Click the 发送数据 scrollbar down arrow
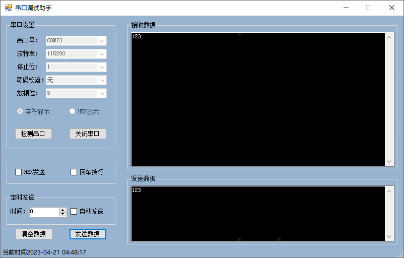 coord(389,237)
